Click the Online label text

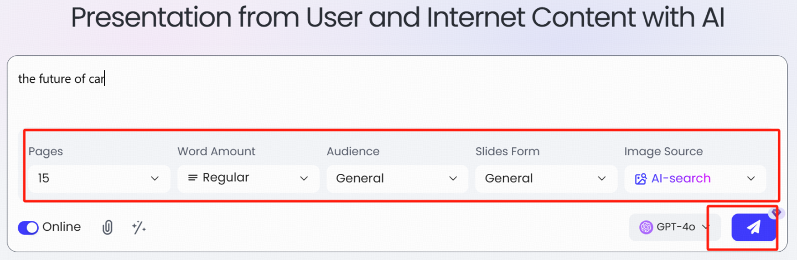[61, 227]
